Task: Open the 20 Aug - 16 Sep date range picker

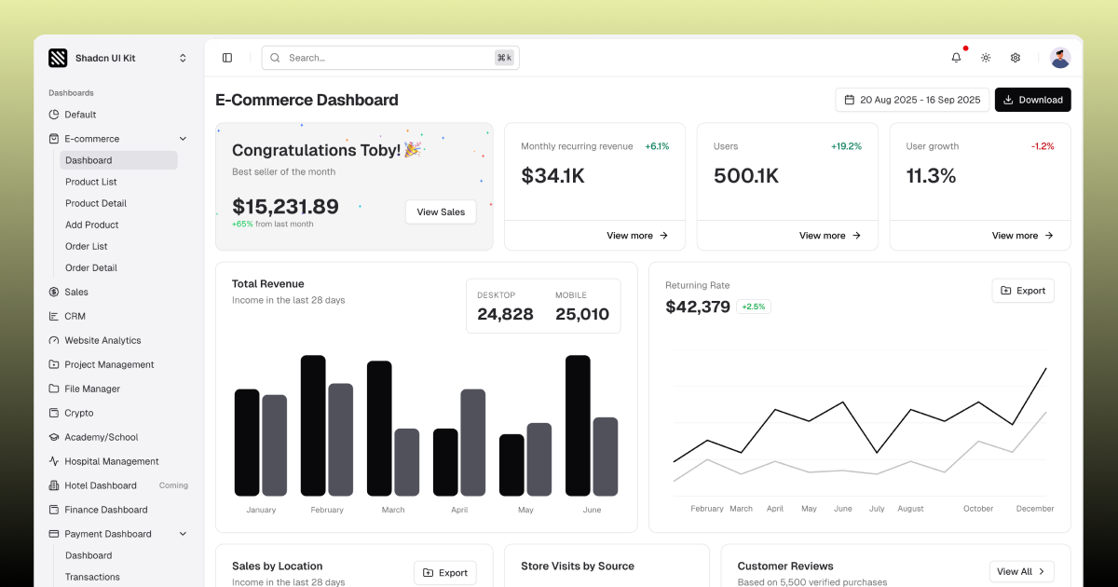Action: pyautogui.click(x=912, y=99)
